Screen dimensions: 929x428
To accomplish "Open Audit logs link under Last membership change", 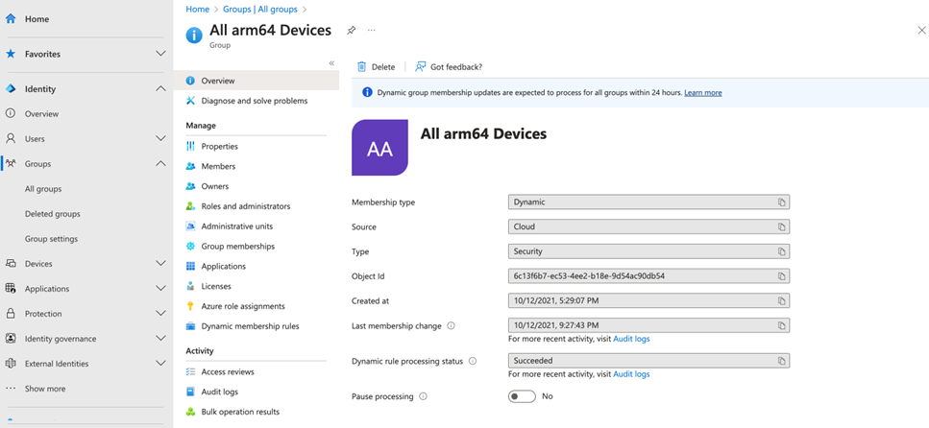I will 631,339.
